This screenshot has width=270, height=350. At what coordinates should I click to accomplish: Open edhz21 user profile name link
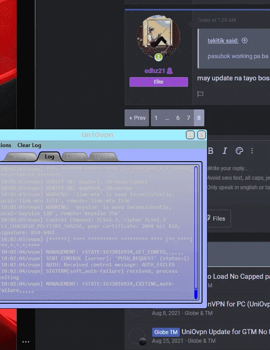(155, 71)
